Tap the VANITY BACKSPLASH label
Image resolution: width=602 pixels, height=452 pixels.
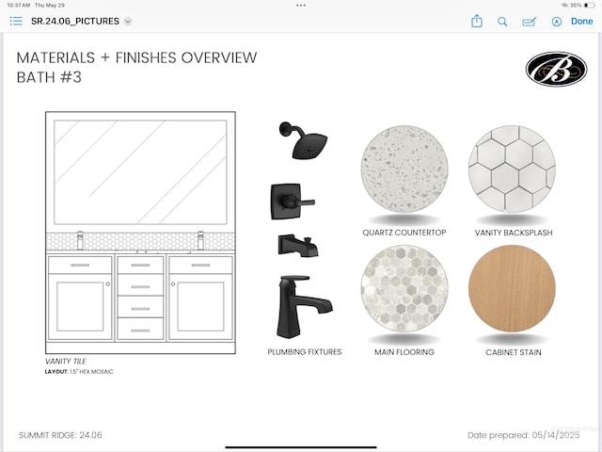pos(514,233)
